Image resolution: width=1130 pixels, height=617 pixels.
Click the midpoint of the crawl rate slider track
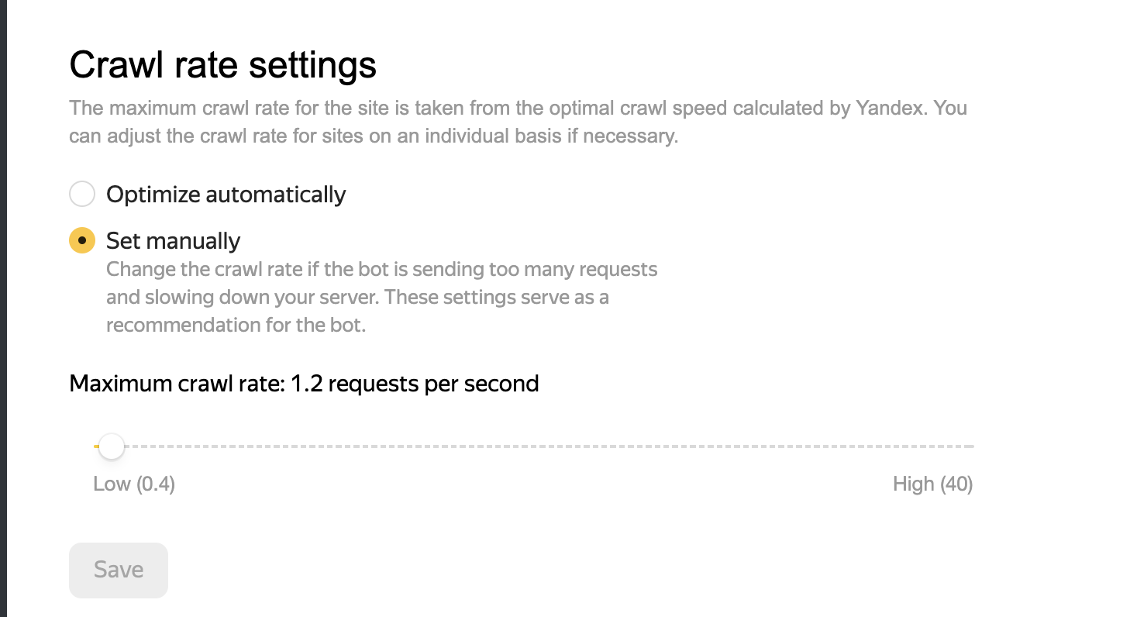click(x=534, y=446)
